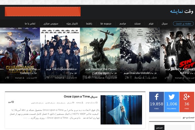
Task: Open مجموعه ها menu item
Action: point(106,23)
